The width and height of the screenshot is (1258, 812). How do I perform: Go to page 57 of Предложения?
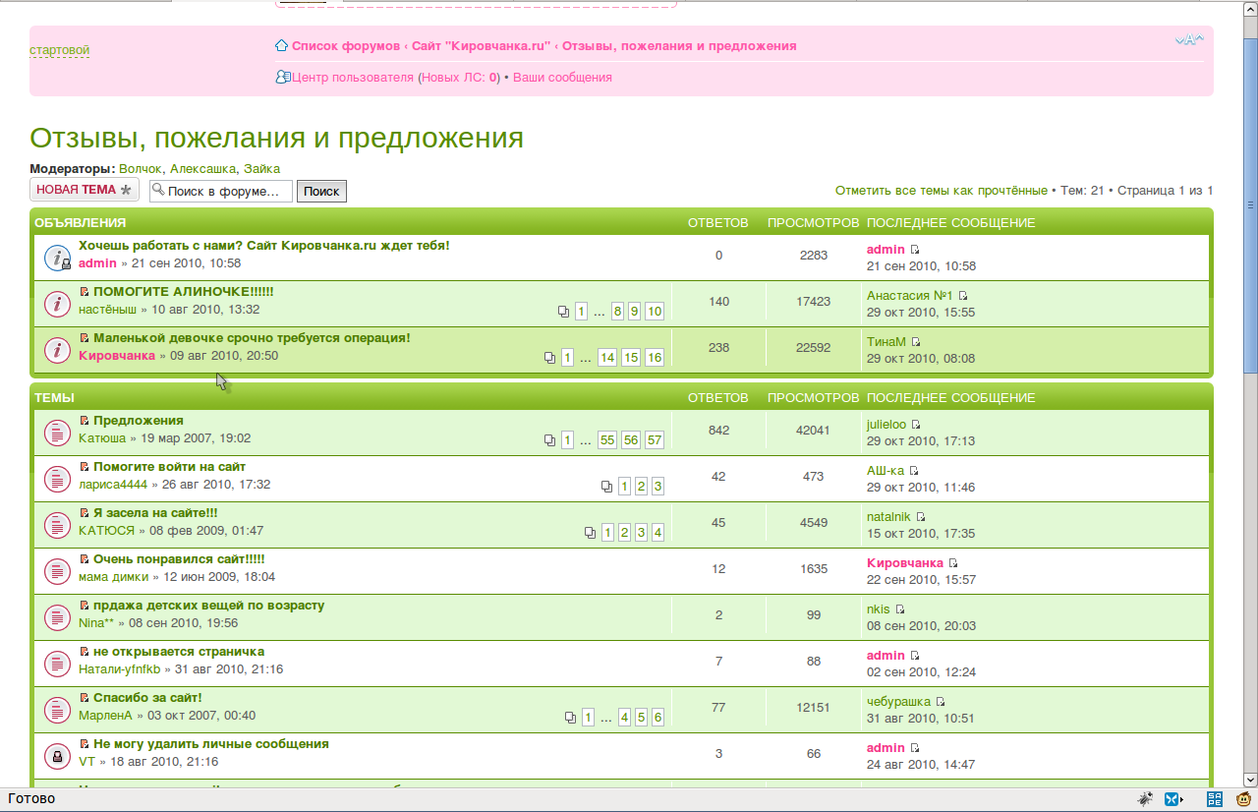655,440
